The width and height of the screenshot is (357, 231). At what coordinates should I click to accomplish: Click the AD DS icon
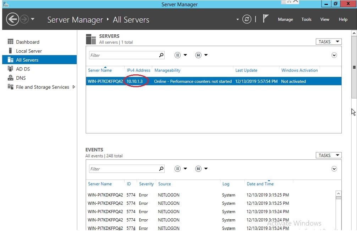(11, 69)
